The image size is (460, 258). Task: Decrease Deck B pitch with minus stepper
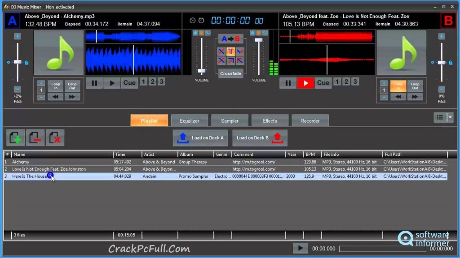click(x=442, y=90)
